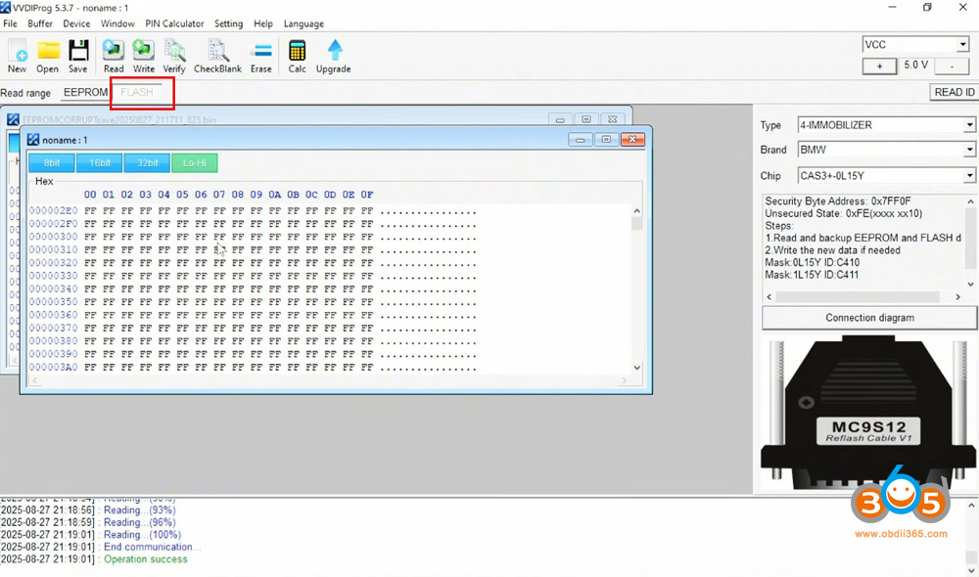Click the Connection diagram button

click(x=868, y=318)
